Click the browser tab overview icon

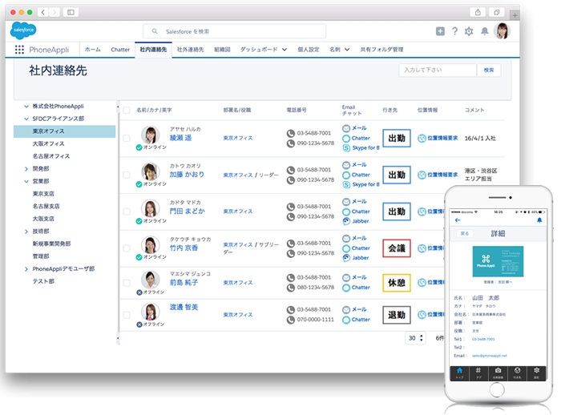coord(497,12)
